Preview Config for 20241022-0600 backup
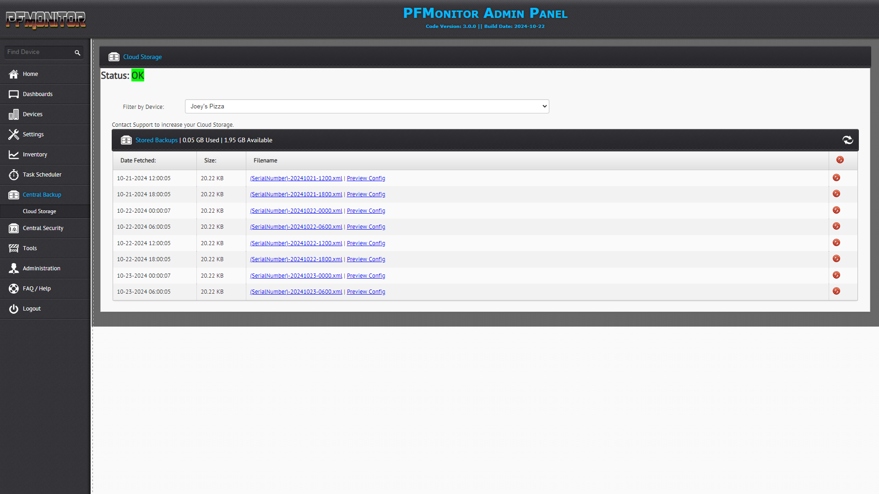This screenshot has width=879, height=494. 366,227
